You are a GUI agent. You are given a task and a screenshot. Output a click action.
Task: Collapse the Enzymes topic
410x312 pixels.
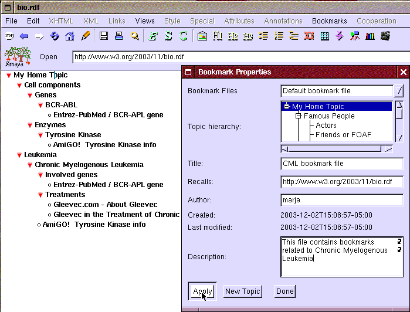[30, 126]
